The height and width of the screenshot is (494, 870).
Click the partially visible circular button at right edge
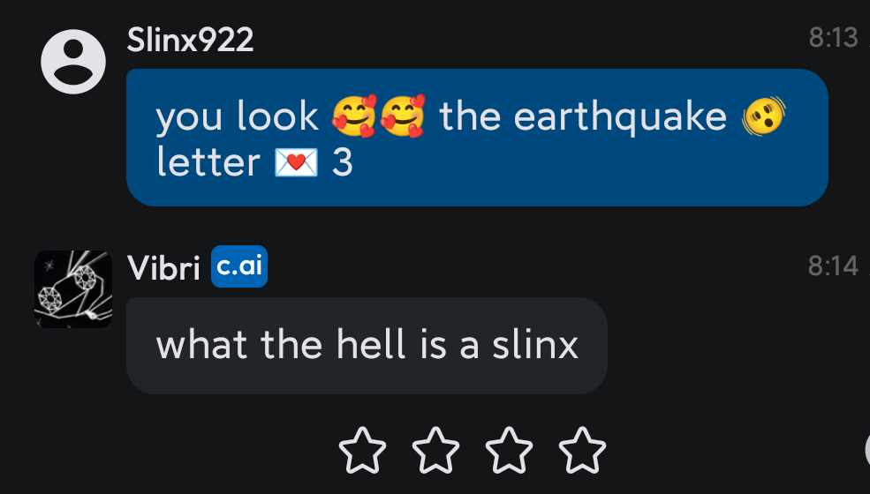coord(867,451)
